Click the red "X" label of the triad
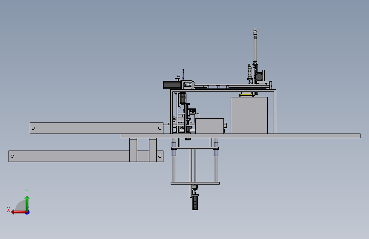 coord(9,210)
